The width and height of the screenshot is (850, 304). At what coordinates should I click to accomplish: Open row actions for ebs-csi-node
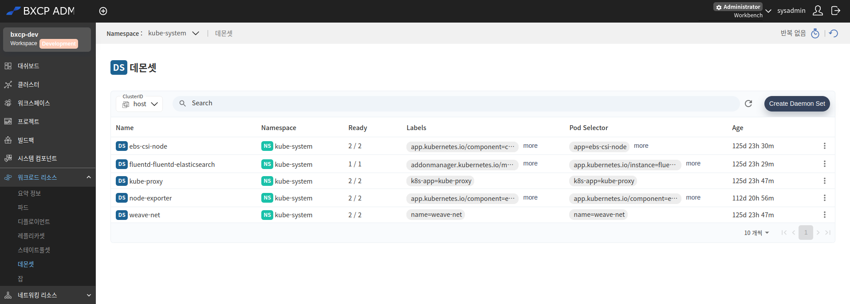(x=825, y=146)
